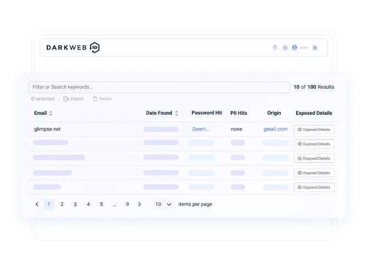This screenshot has width=384, height=271.
Task: Select page 9 in pagination
Action: coord(127,204)
